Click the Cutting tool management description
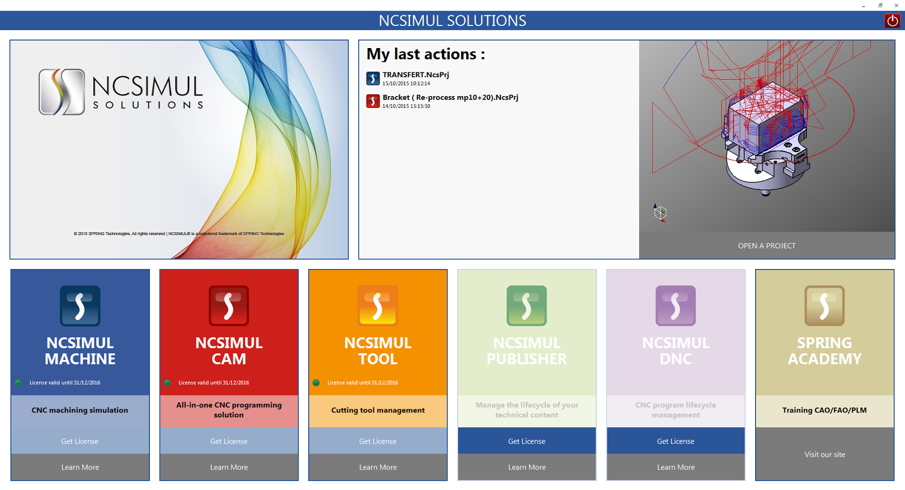Image resolution: width=905 pixels, height=490 pixels. 378,410
